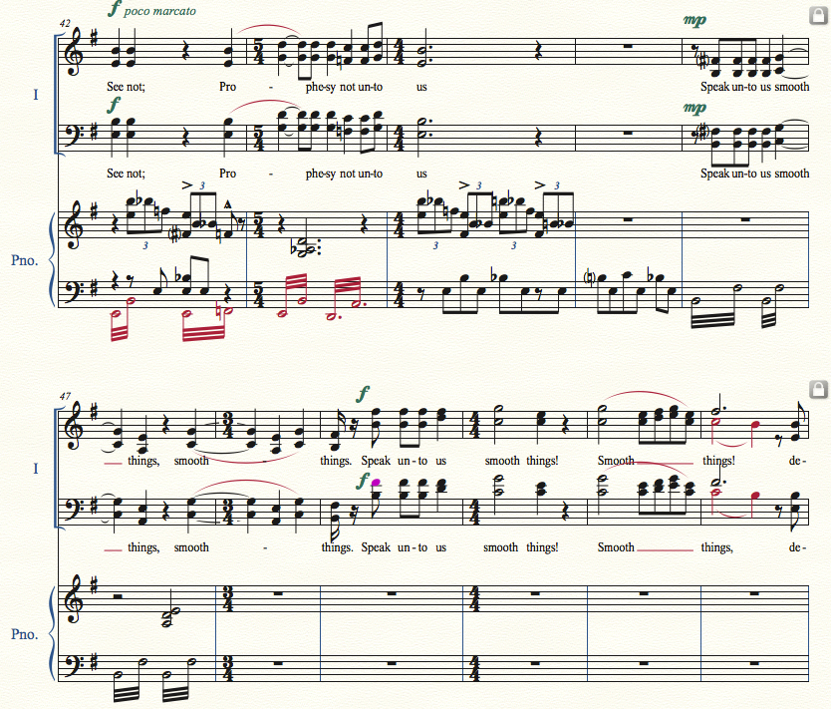
Task: Click the 'I' staff label in first system
Action: point(36,95)
